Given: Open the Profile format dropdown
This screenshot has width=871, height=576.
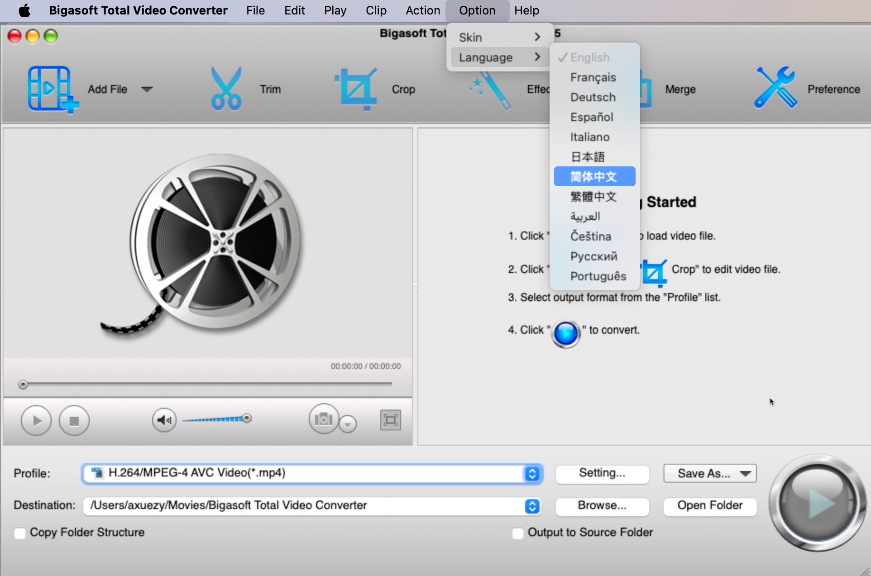Looking at the screenshot, I should click(x=532, y=473).
